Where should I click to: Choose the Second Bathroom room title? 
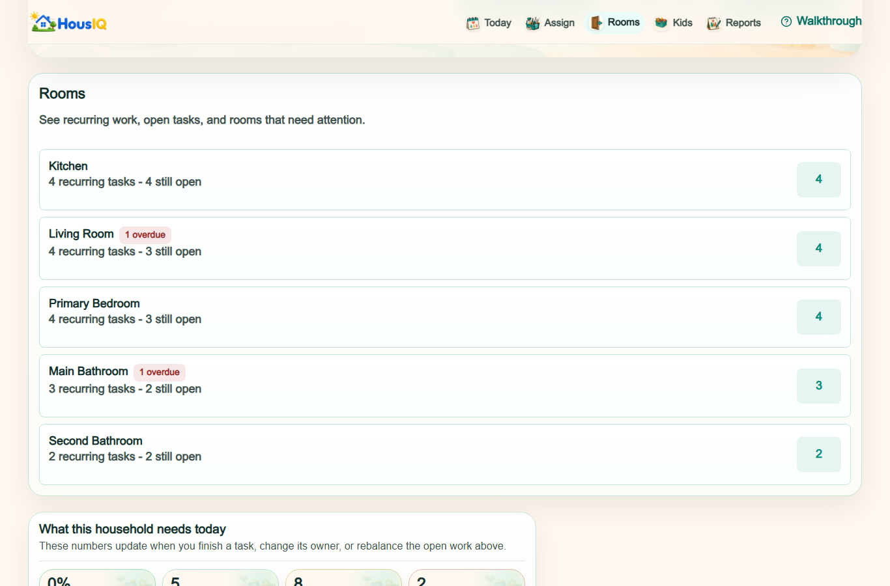point(96,441)
